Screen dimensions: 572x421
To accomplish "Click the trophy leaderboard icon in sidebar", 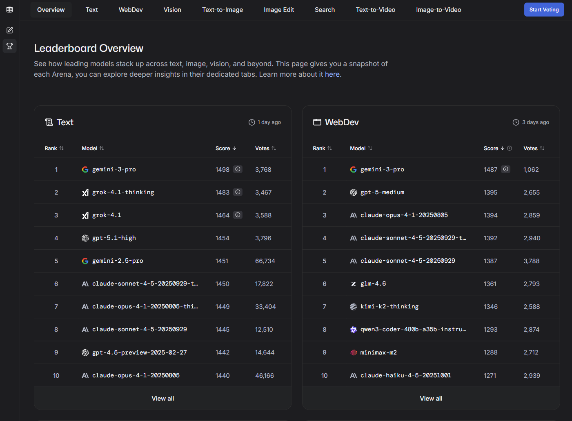I will coord(10,46).
